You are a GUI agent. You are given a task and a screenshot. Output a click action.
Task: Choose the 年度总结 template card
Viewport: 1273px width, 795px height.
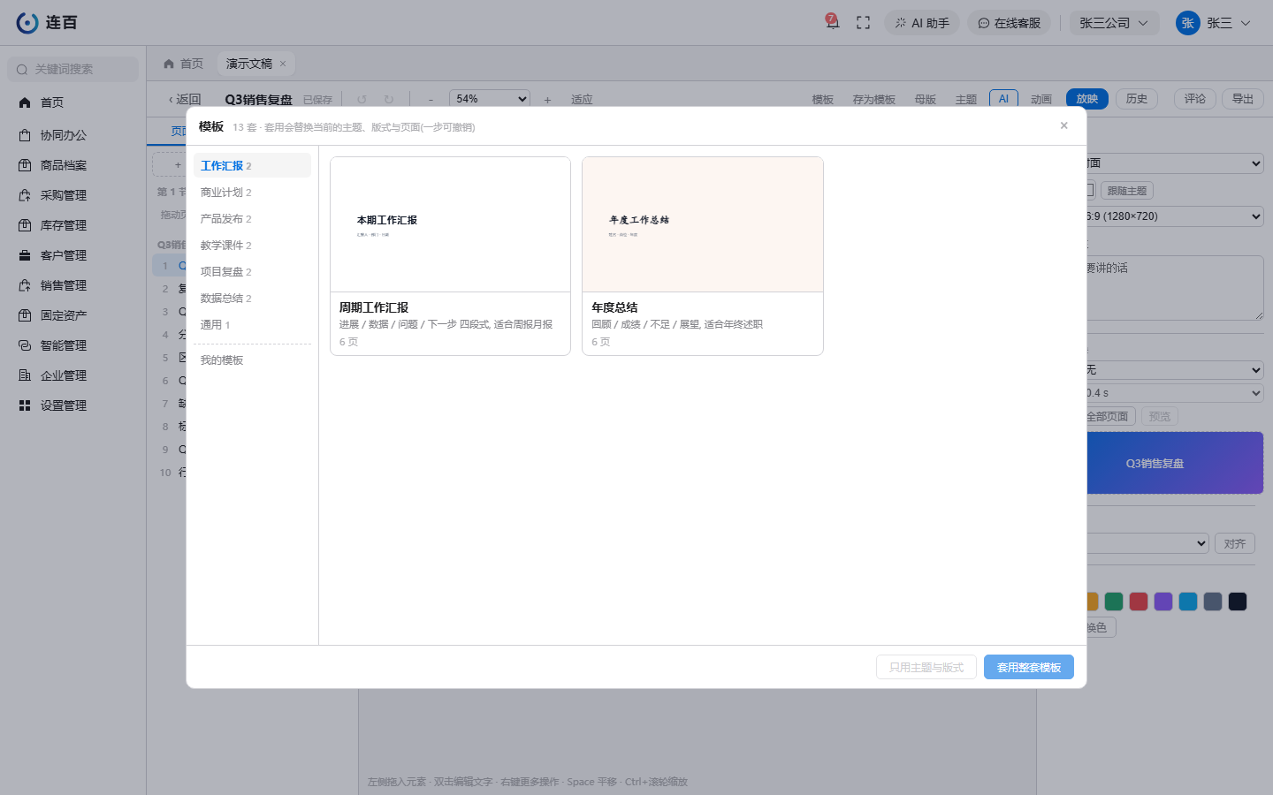tap(703, 256)
